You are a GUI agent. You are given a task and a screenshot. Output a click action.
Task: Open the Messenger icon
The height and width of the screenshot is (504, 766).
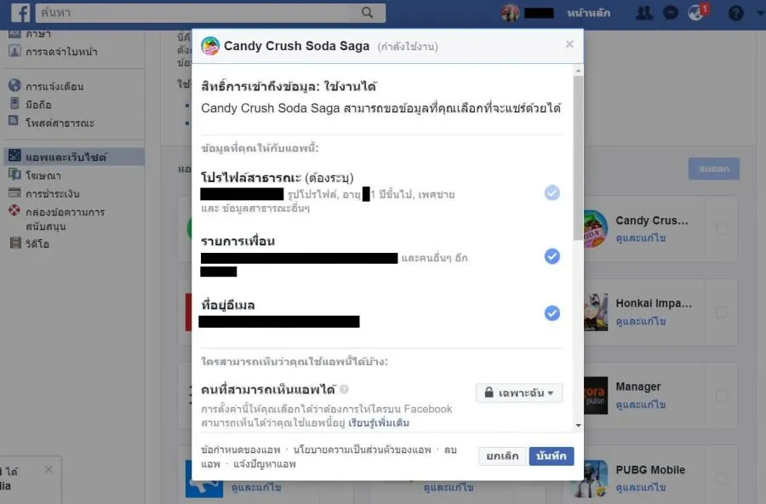tap(671, 13)
